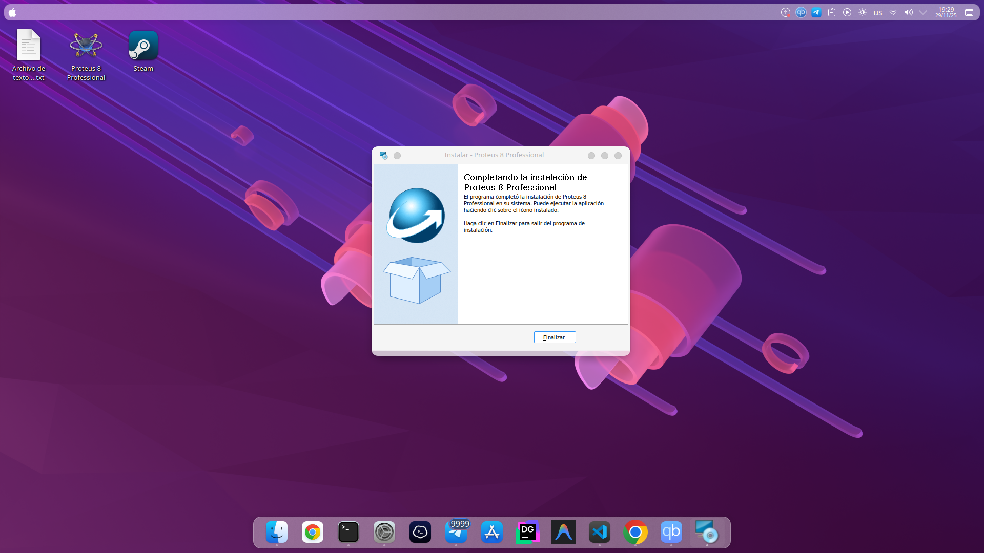
Task: Open qBittorrent from the dock
Action: 671,533
